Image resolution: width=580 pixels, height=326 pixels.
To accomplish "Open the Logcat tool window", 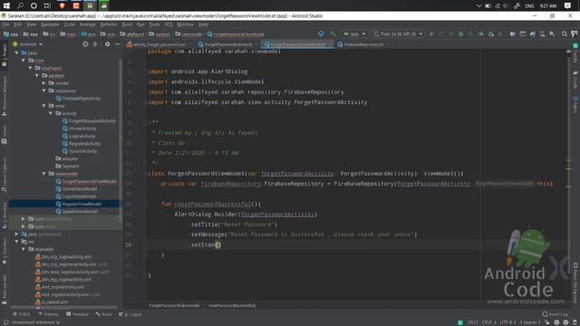I will click(x=130, y=314).
